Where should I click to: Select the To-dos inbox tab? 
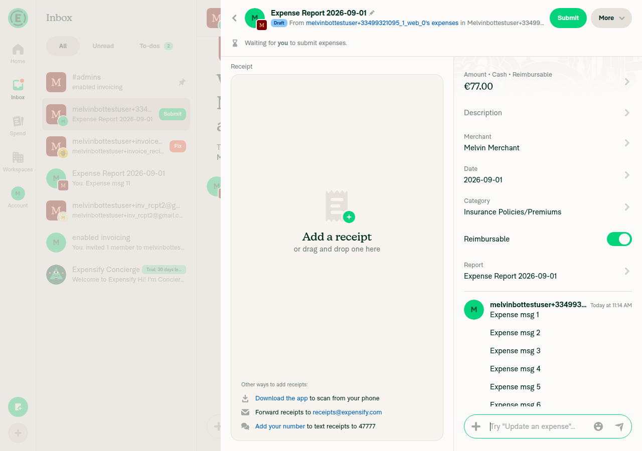156,46
